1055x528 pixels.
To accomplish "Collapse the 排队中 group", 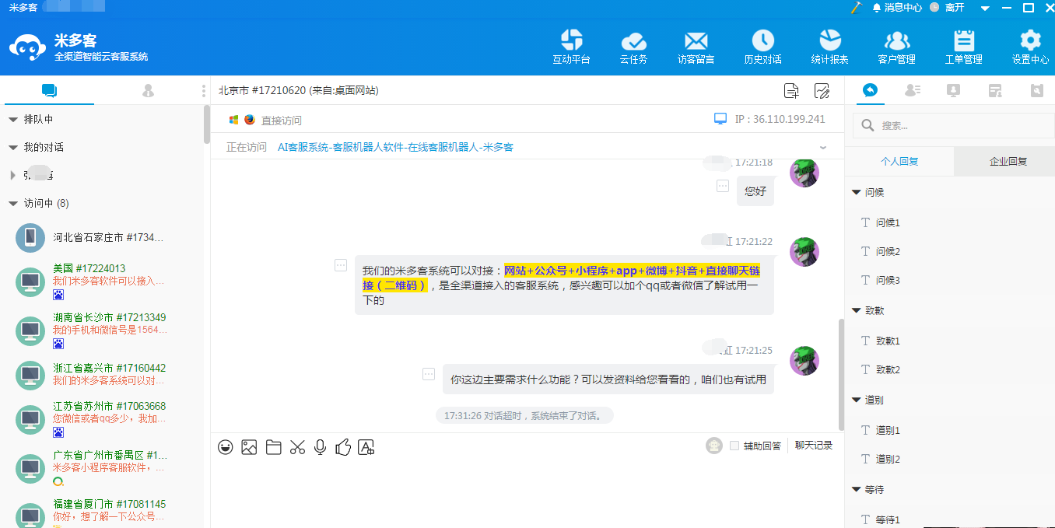I will pyautogui.click(x=13, y=120).
